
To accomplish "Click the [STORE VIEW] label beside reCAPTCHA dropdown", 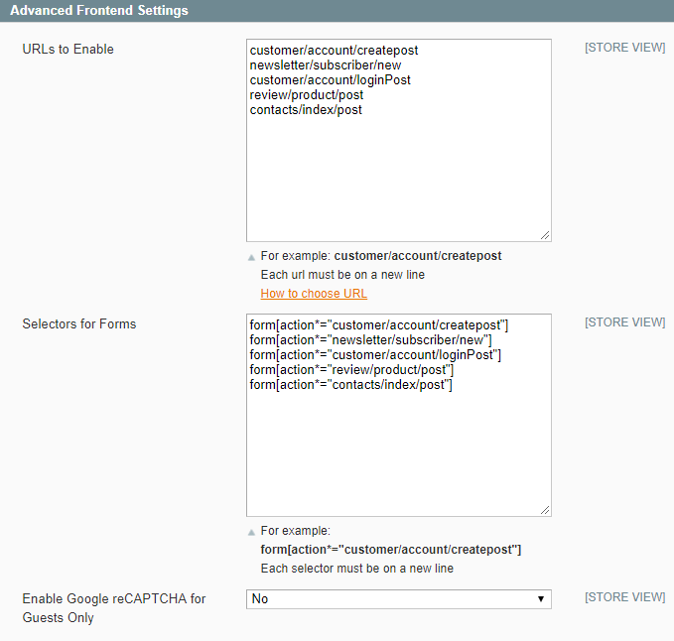I will coord(624,597).
